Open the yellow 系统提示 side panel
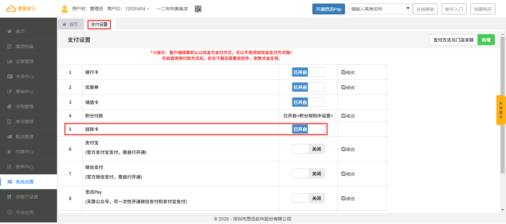The width and height of the screenshot is (506, 224). (x=501, y=110)
